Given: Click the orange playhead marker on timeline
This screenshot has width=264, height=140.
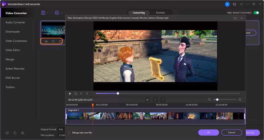Looking at the screenshot, I should pos(93,105).
